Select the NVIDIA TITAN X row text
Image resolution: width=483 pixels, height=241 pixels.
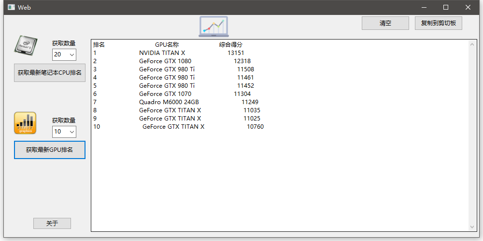click(162, 53)
